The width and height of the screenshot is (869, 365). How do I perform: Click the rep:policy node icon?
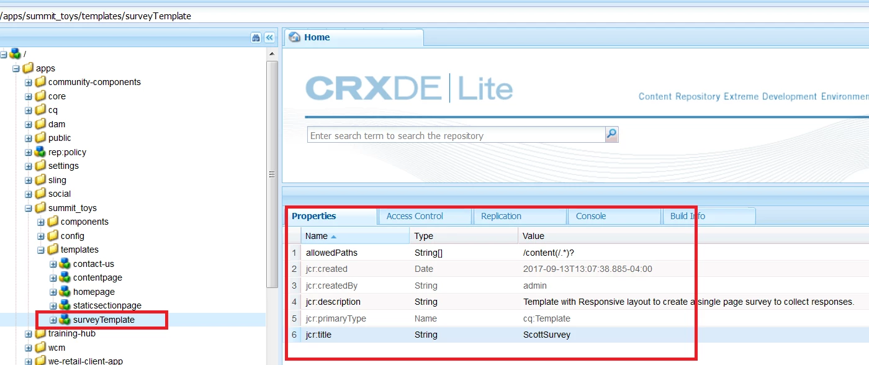coord(40,152)
